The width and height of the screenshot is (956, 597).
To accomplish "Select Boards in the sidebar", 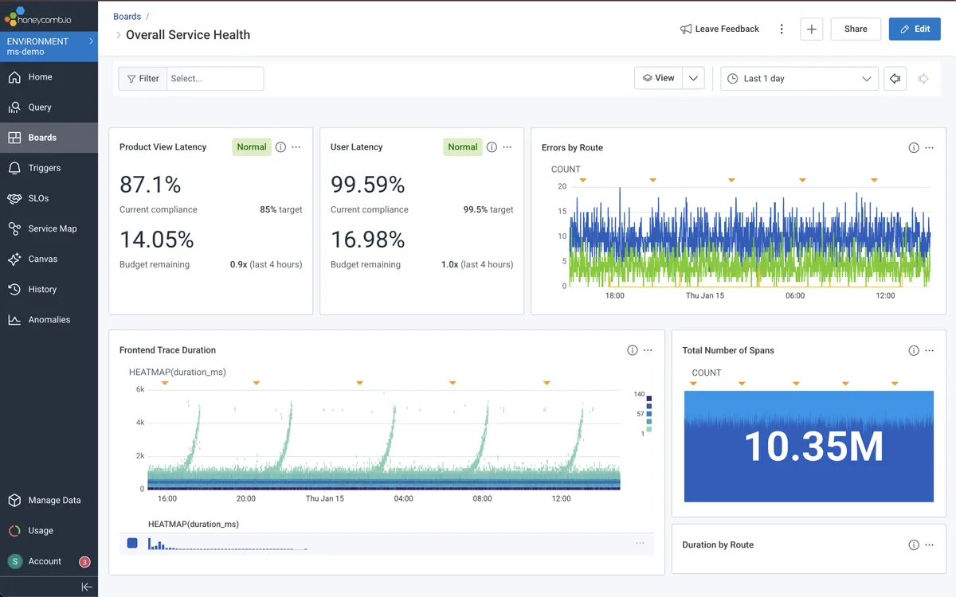I will click(49, 138).
